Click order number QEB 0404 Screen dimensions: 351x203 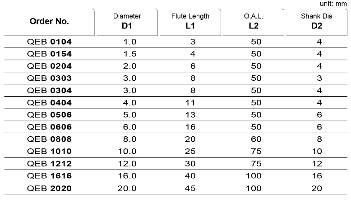[49, 102]
